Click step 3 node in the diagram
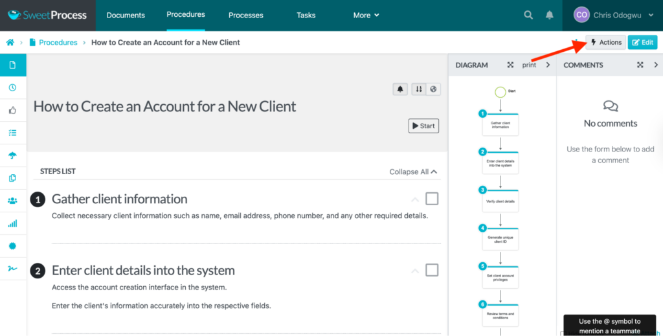This screenshot has height=336, width=663. (x=500, y=200)
